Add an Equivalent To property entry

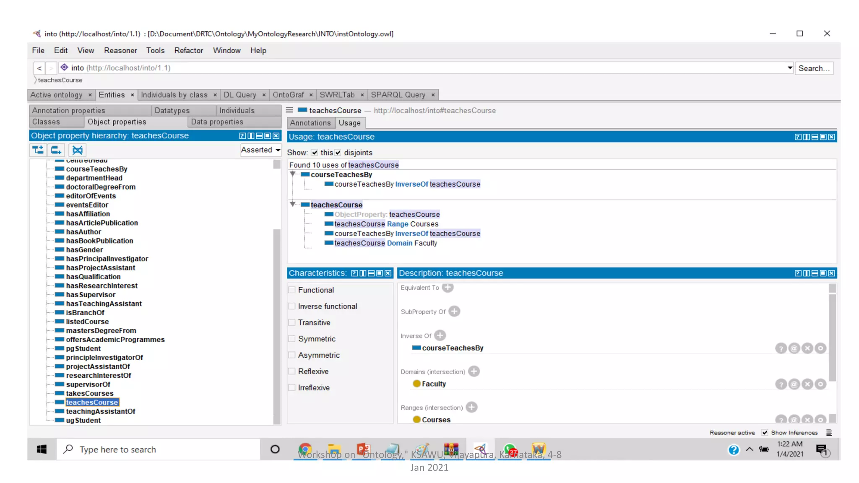448,288
